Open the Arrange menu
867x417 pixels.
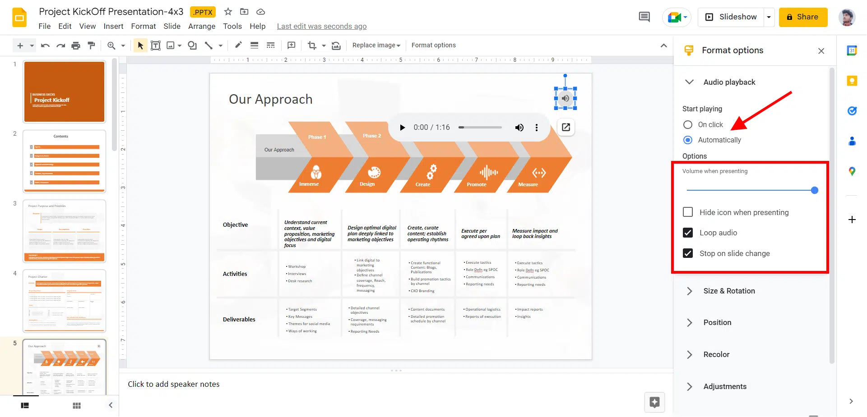pyautogui.click(x=201, y=26)
